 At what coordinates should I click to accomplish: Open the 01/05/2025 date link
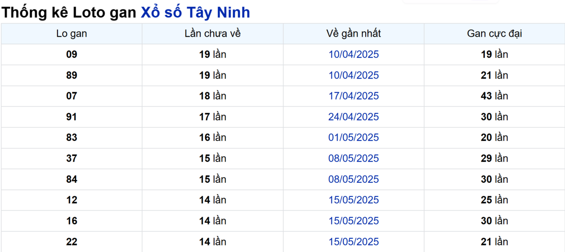coord(353,138)
